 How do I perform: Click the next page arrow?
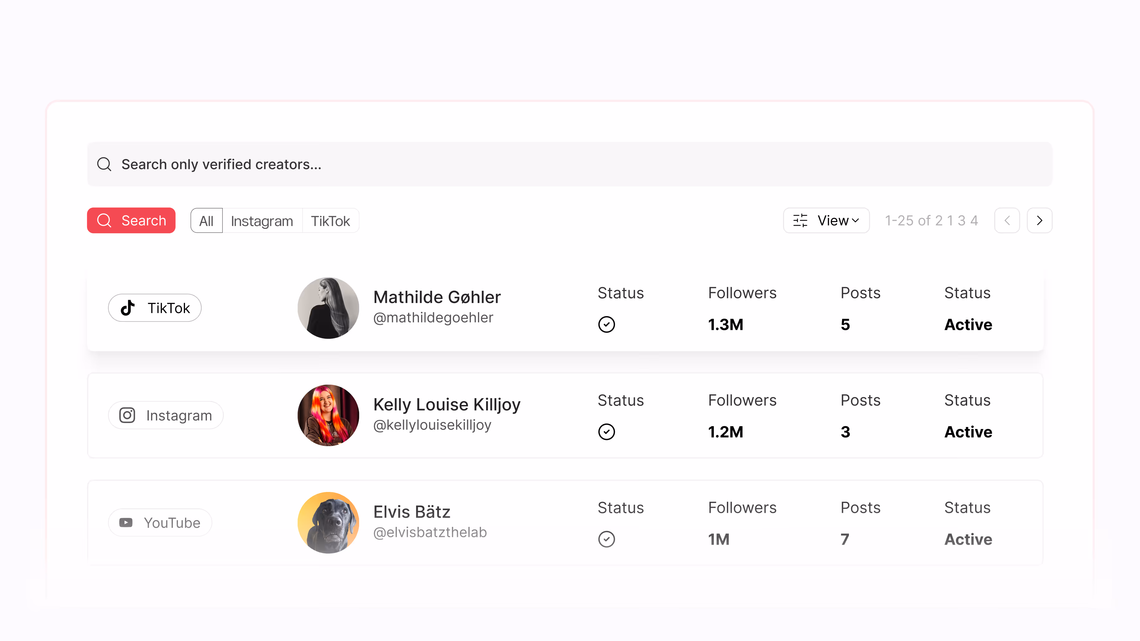click(1040, 220)
